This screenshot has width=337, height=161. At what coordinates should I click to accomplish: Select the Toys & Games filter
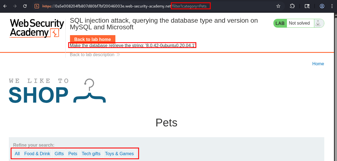coord(119,154)
